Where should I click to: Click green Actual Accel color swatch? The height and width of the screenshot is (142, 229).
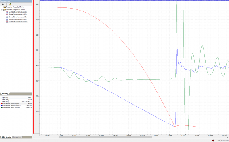click(x=2, y=107)
